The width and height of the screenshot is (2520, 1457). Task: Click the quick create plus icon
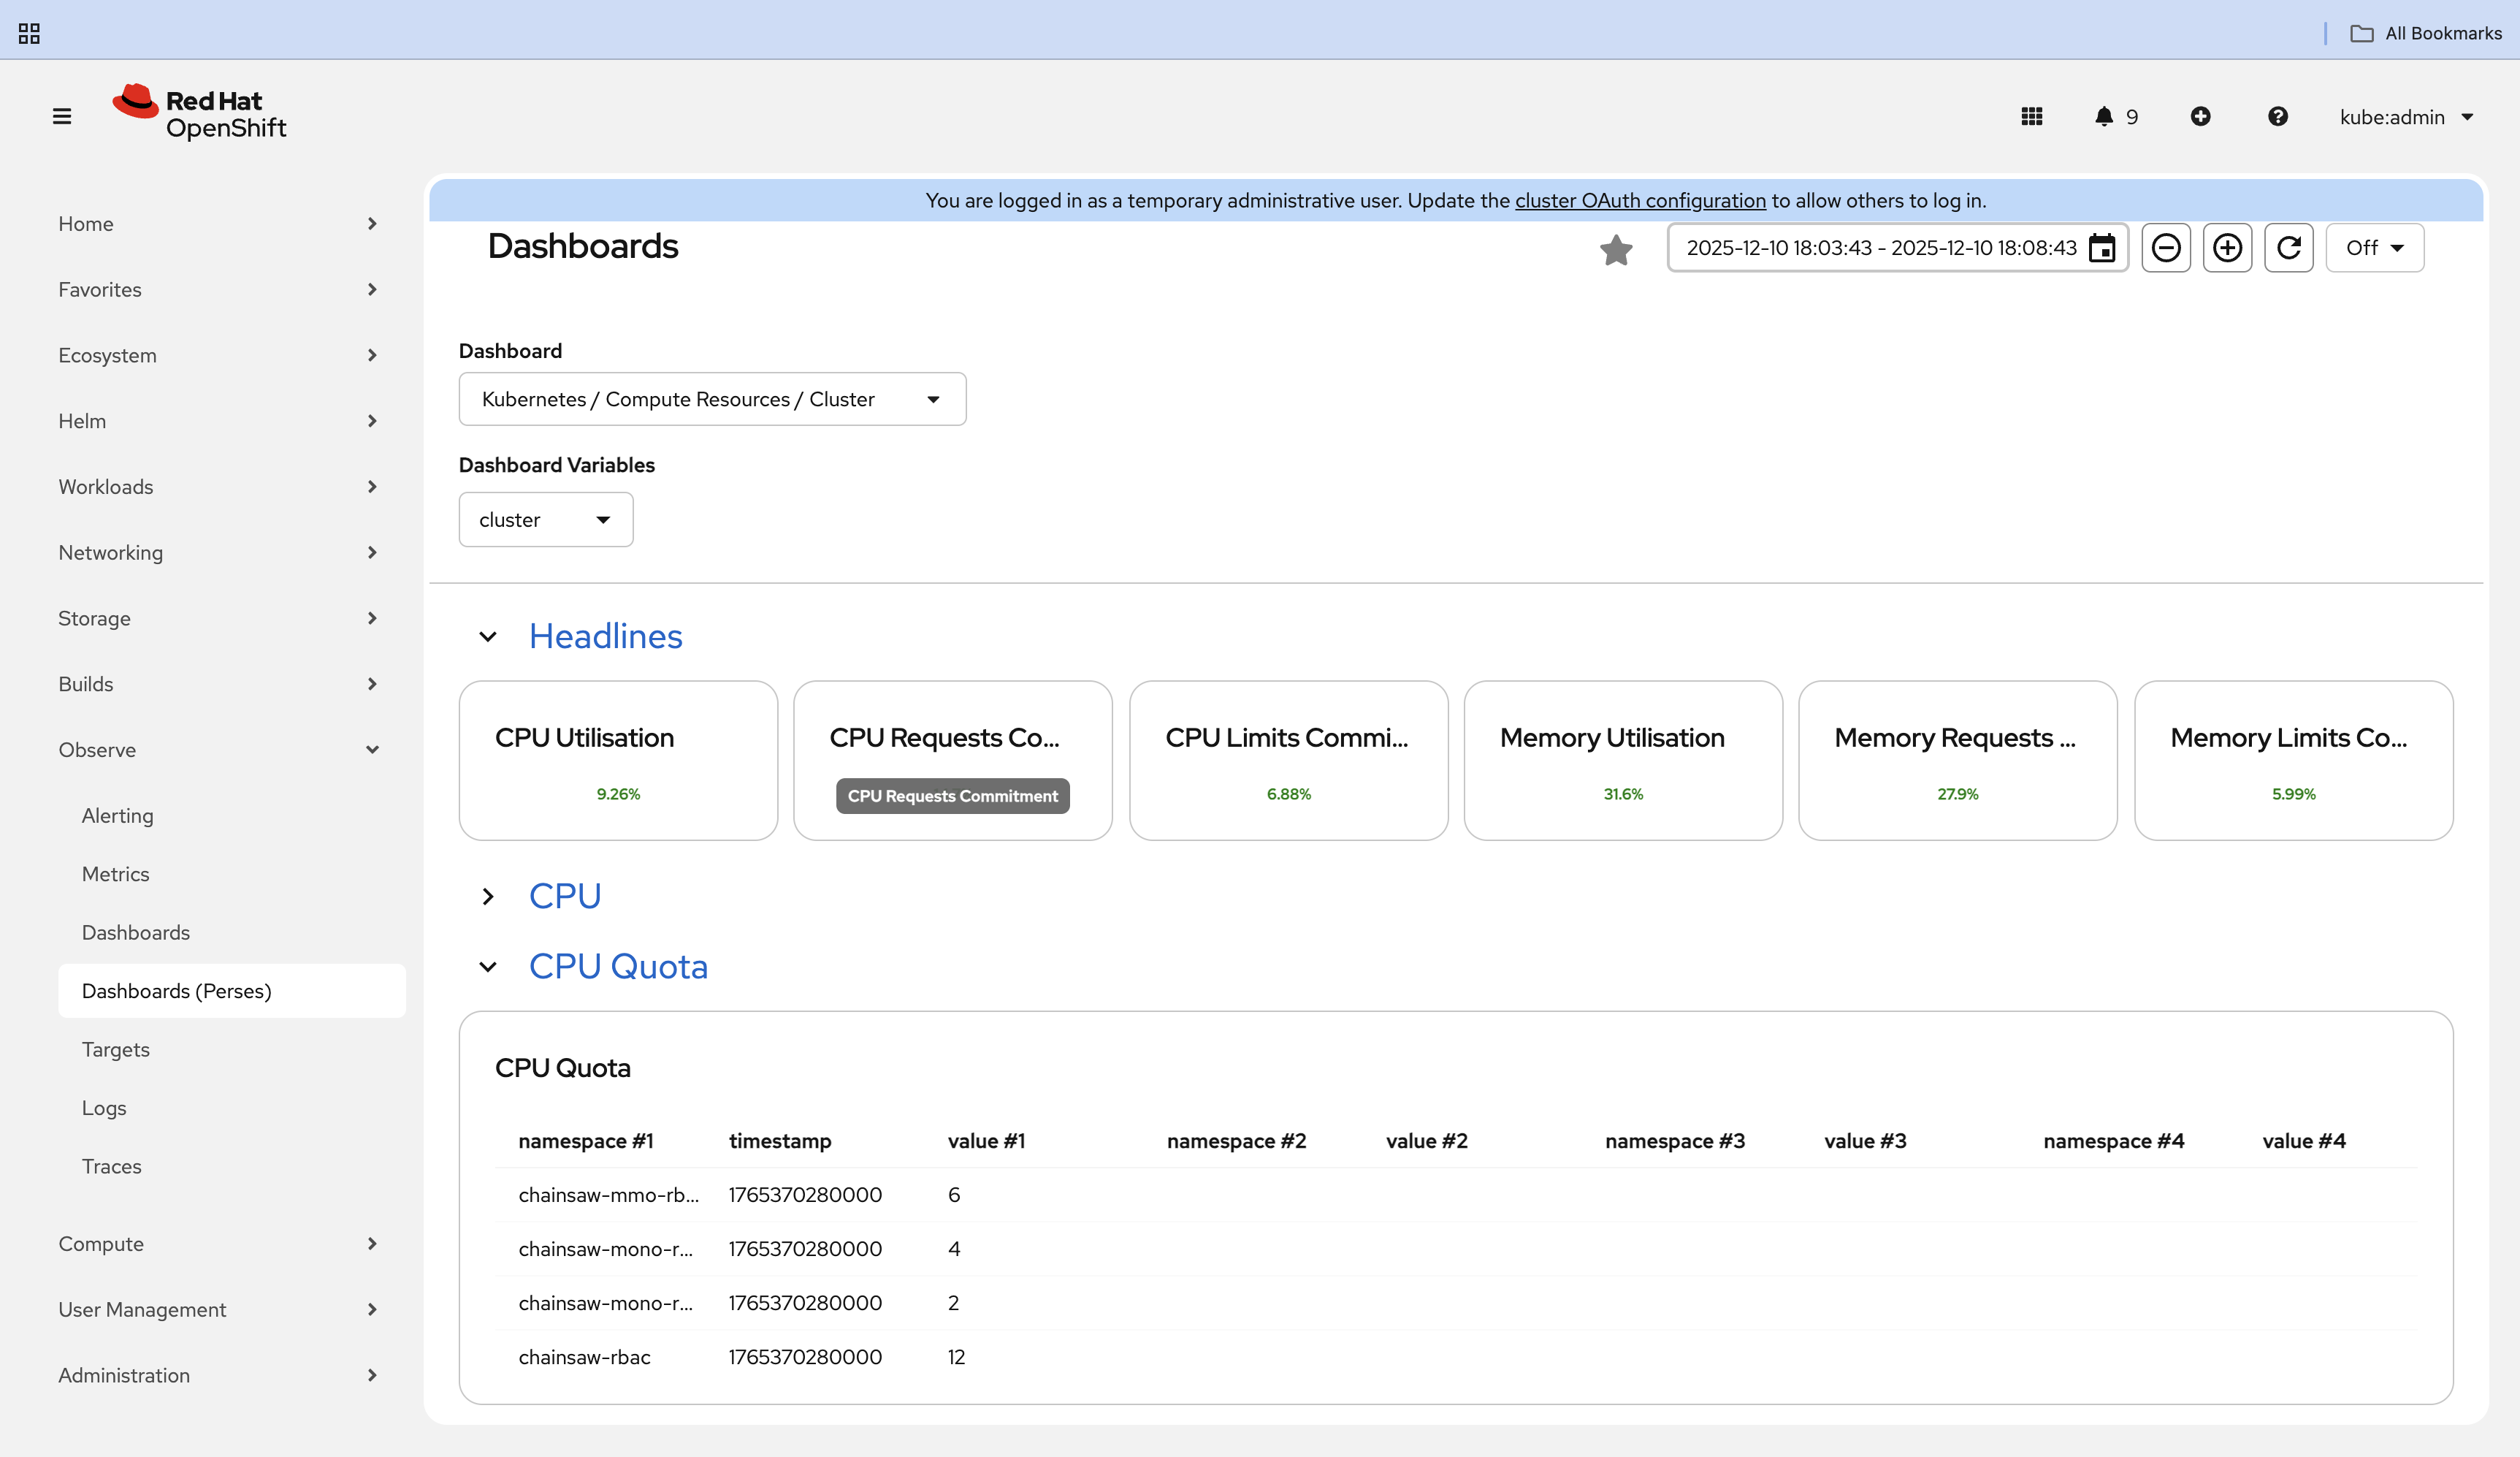click(2200, 116)
